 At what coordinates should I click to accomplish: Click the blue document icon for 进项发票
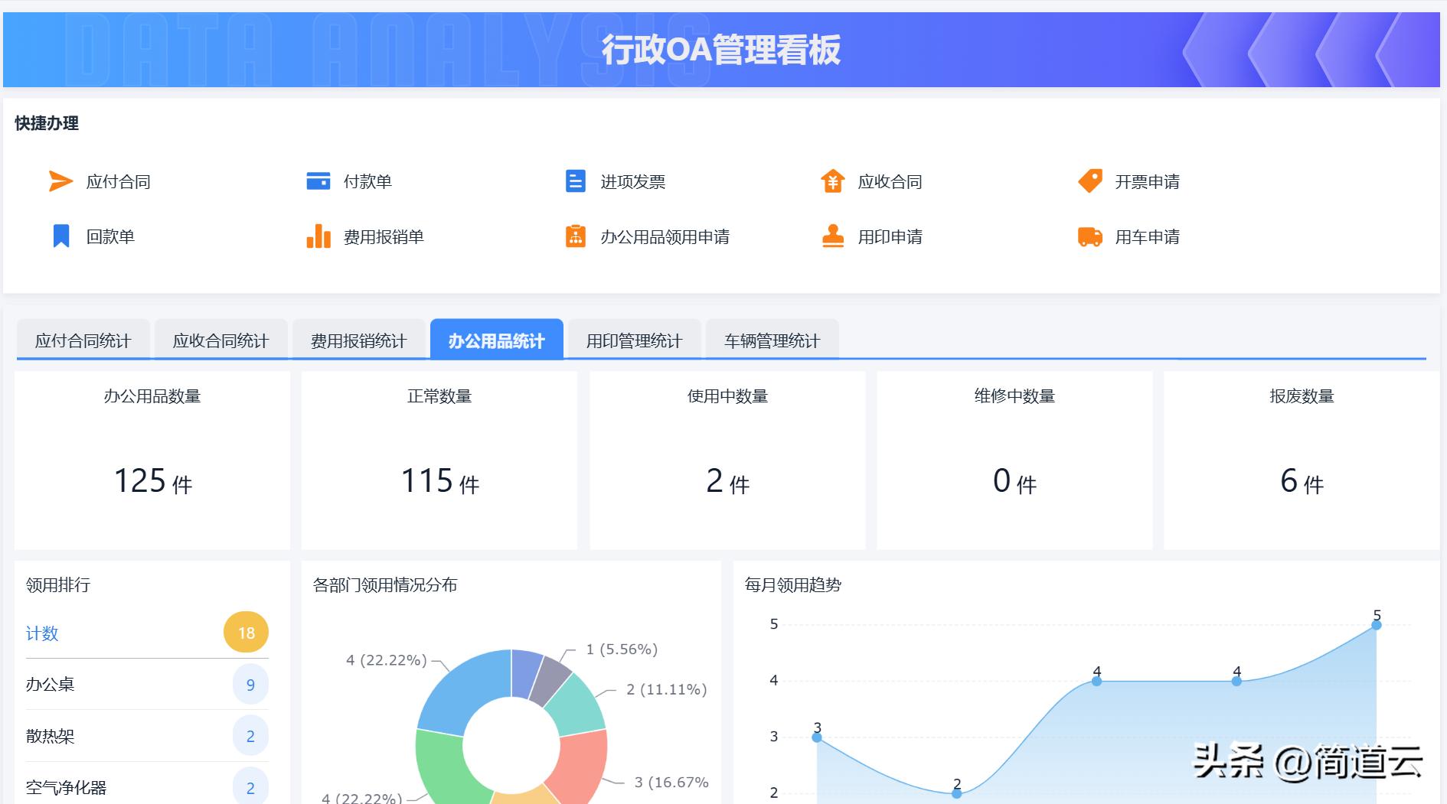(575, 181)
